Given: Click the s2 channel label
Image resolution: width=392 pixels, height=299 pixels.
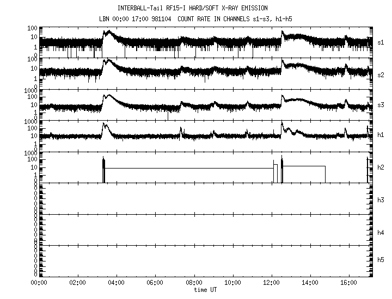Looking at the screenshot, I should 381,74.
